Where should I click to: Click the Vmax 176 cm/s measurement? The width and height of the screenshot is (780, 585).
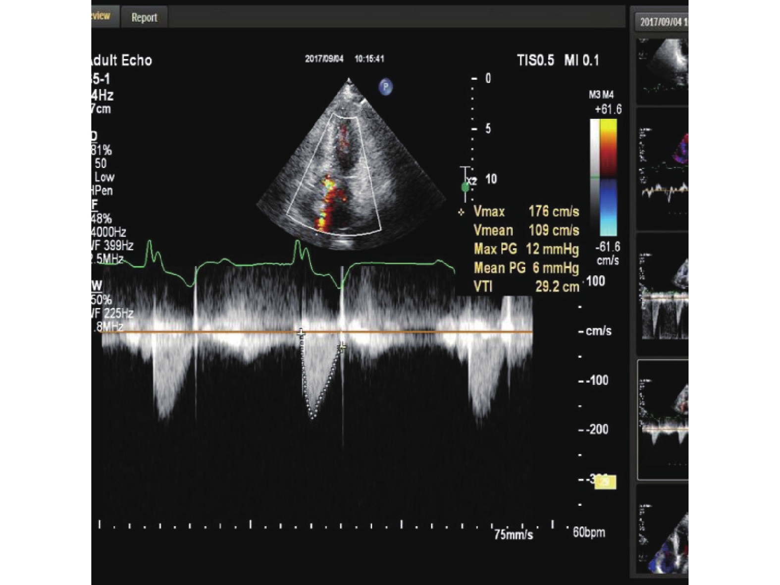[526, 212]
